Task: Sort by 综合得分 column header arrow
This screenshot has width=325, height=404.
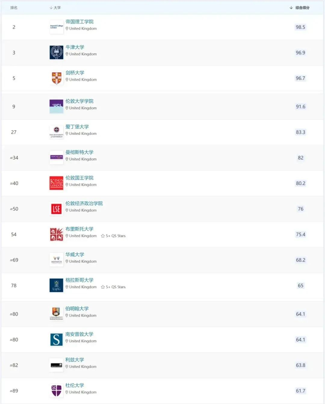Action: click(291, 8)
